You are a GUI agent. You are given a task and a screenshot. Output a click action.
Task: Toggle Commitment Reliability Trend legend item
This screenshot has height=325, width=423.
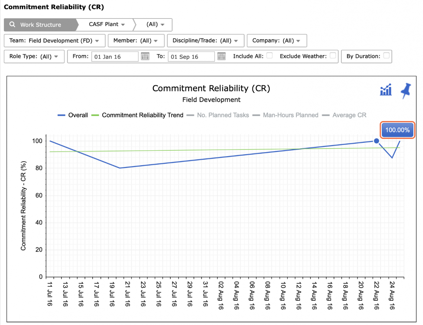137,115
